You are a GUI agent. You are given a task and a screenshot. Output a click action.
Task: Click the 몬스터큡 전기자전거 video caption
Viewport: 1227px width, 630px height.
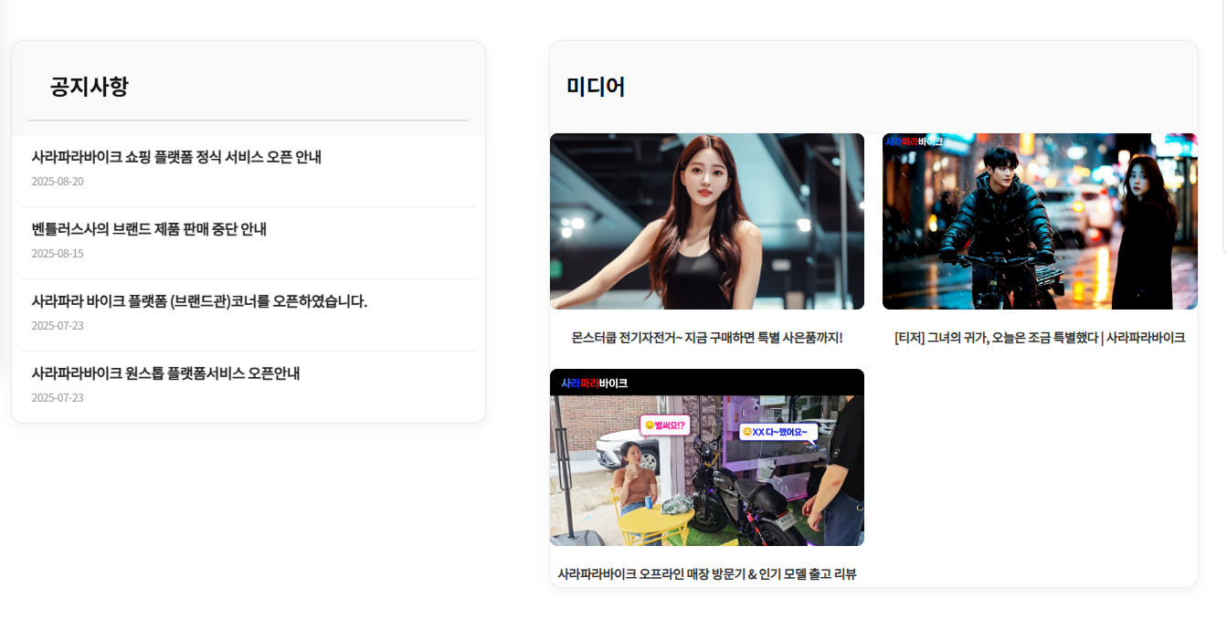tap(706, 338)
